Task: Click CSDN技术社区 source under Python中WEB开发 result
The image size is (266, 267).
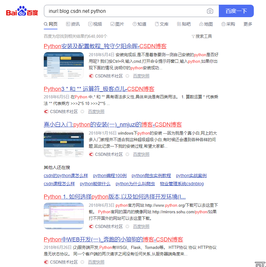Action: click(64, 262)
